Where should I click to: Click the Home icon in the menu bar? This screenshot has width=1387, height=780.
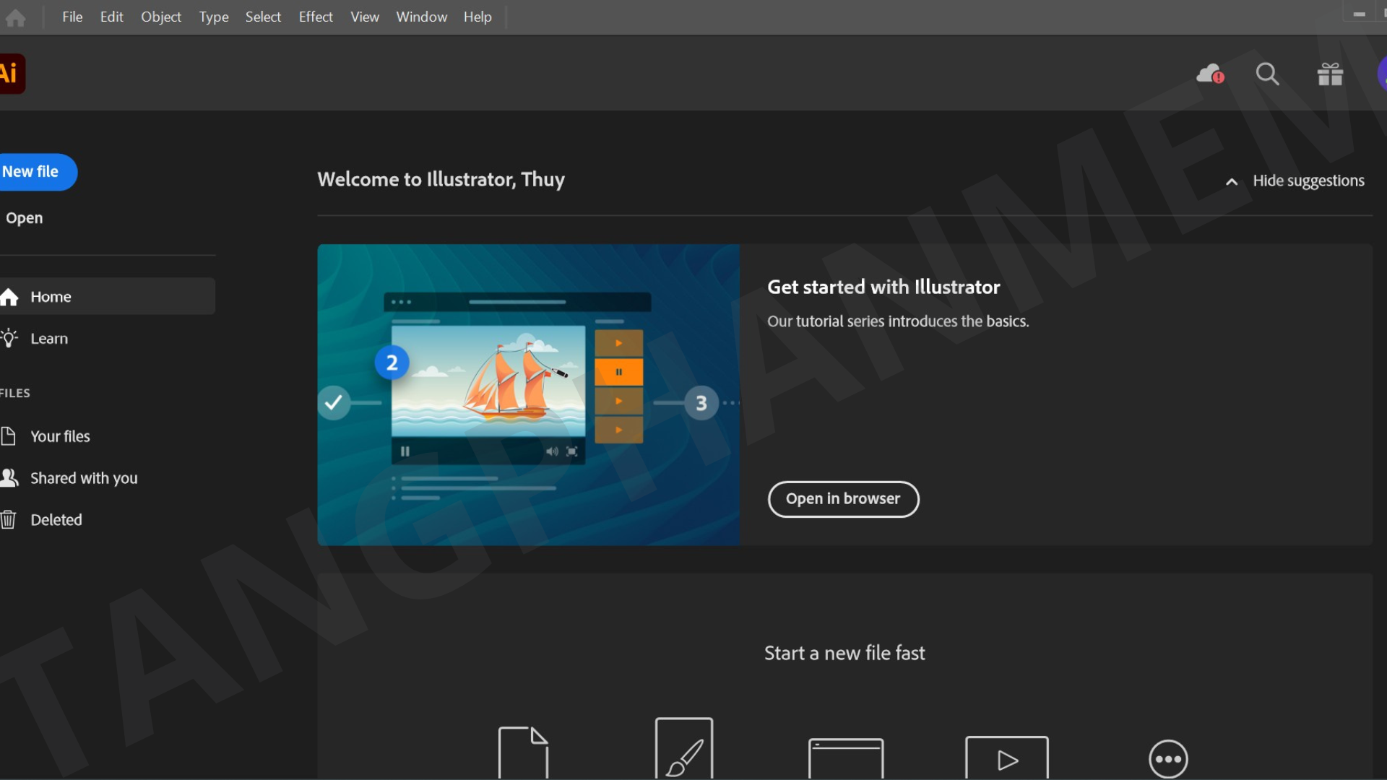[x=15, y=17]
